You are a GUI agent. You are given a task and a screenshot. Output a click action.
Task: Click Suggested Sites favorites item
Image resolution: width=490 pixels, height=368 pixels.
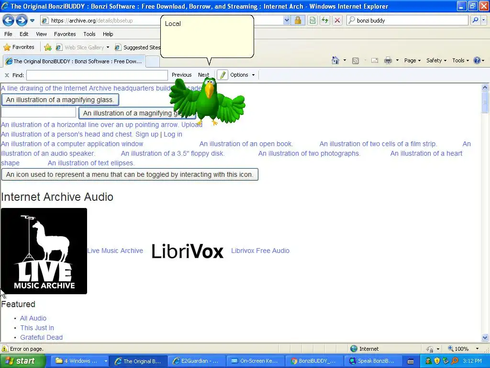click(137, 47)
